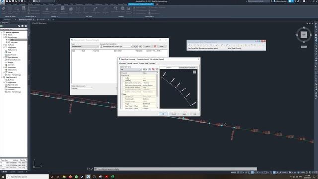Click the W compass direction on the ViewCube

[x=297, y=35]
